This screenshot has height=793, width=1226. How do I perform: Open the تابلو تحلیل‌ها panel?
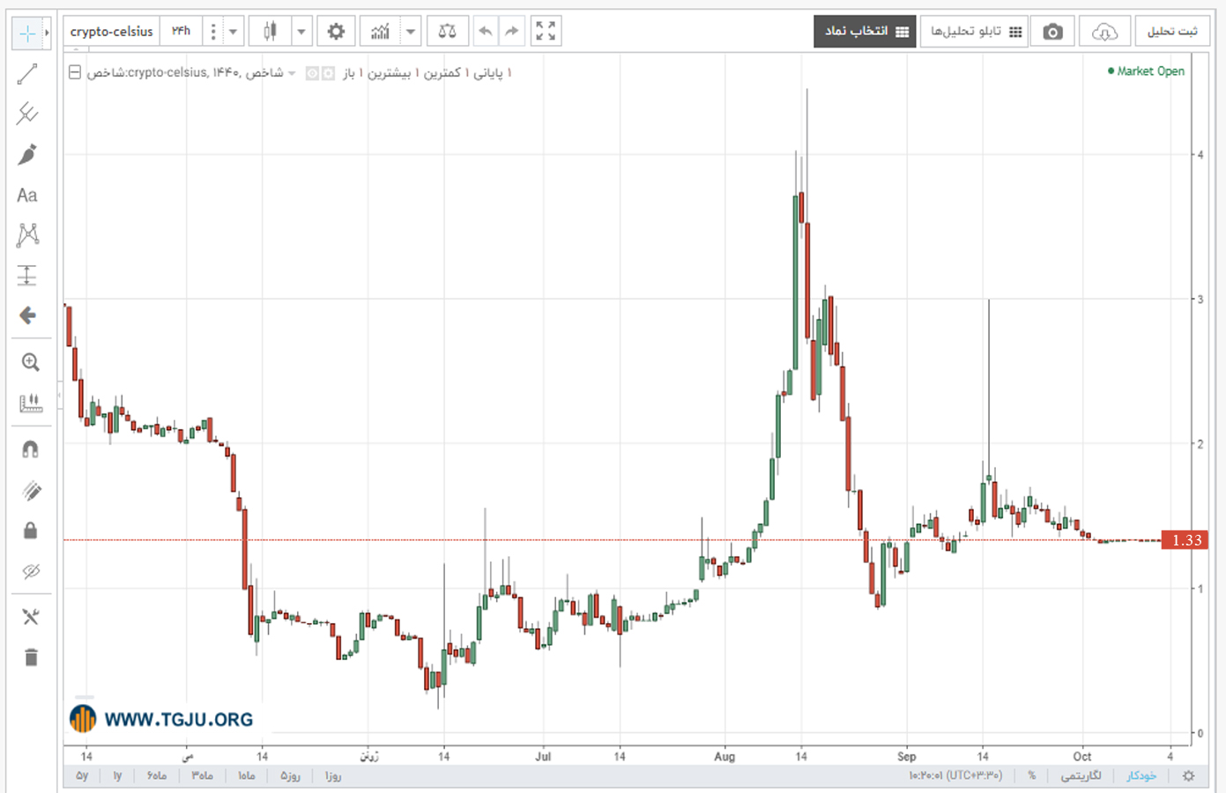[x=975, y=32]
